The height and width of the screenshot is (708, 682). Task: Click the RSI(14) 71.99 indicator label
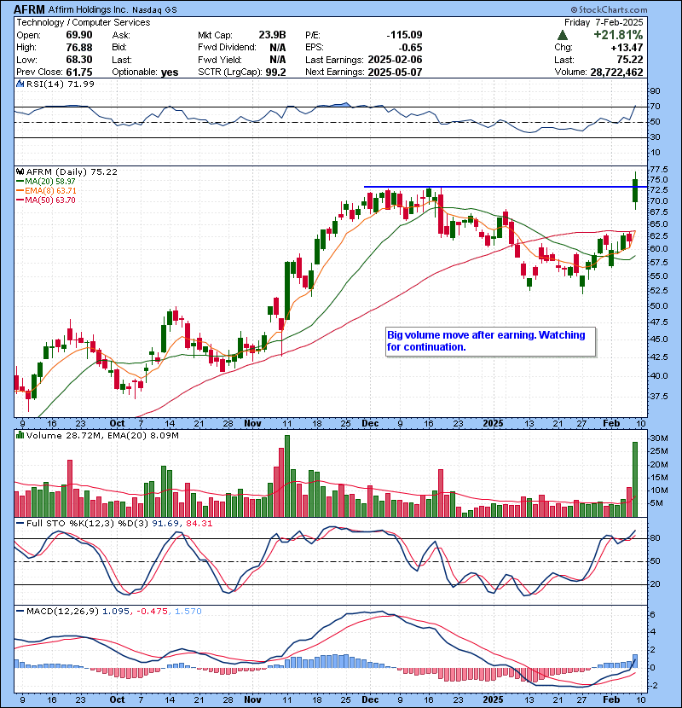(x=60, y=84)
